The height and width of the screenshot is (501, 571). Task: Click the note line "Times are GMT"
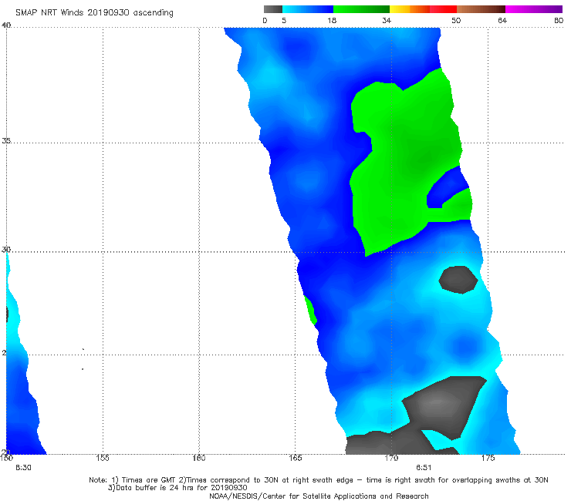pos(149,480)
